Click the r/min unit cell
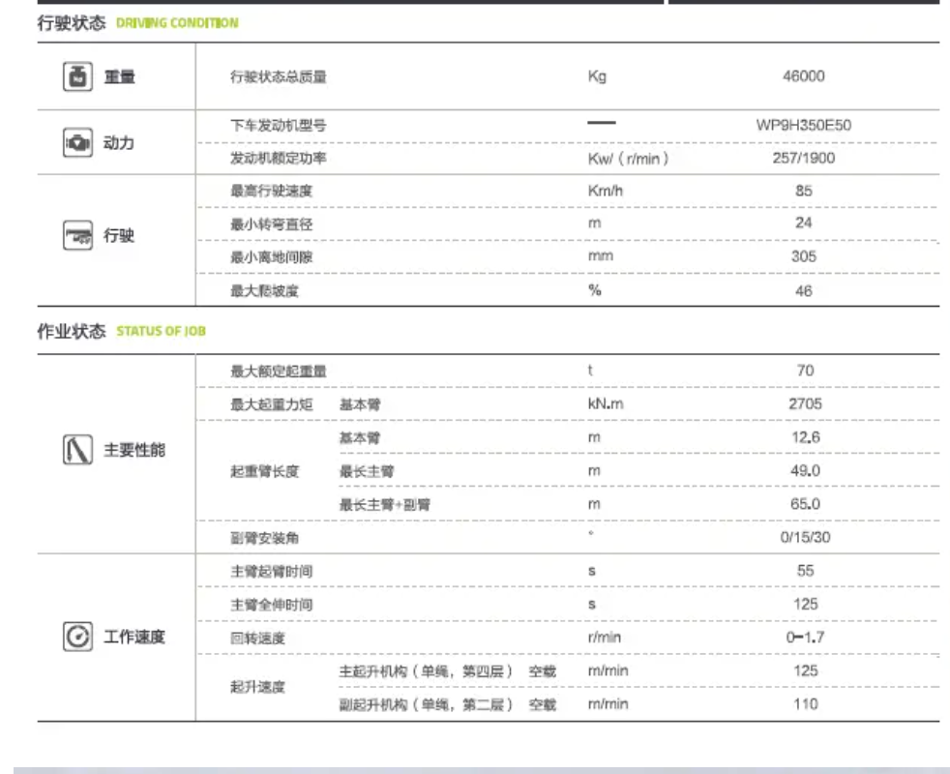The height and width of the screenshot is (774, 950). pyautogui.click(x=604, y=637)
